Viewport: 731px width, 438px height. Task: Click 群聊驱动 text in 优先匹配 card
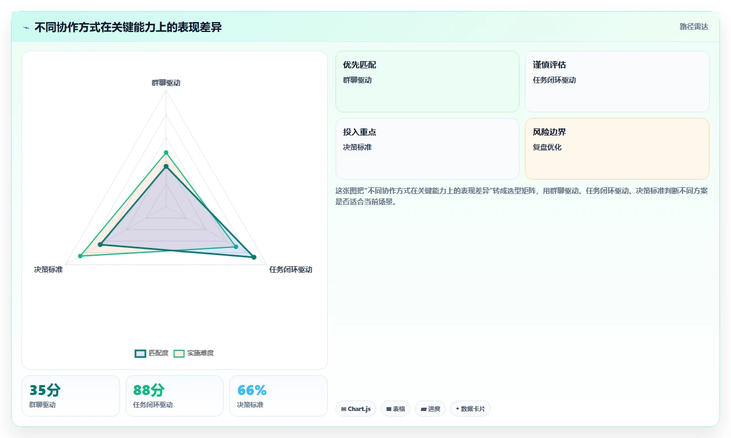coord(358,80)
